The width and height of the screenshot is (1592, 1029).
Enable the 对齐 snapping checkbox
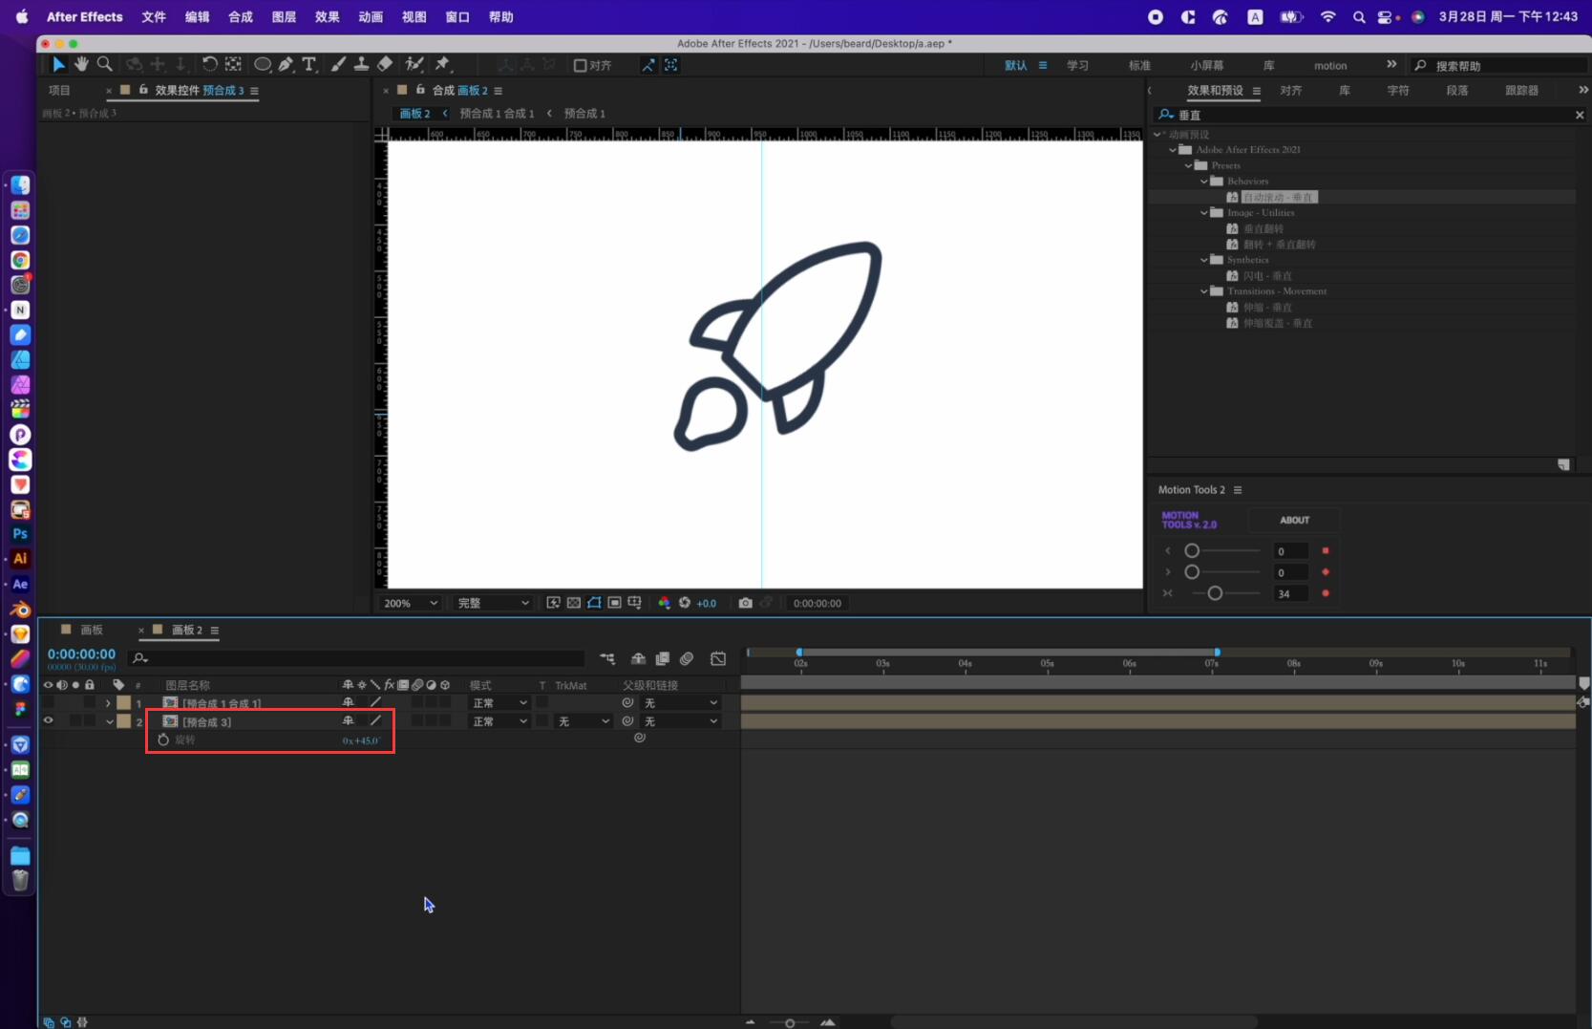click(x=580, y=65)
